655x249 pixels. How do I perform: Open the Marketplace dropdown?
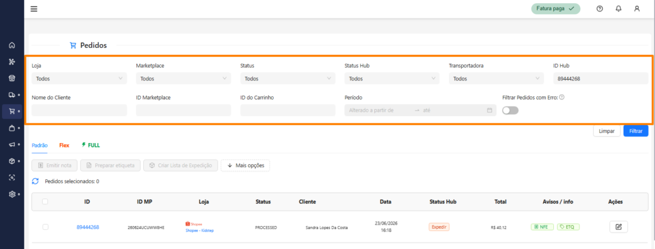coord(184,79)
